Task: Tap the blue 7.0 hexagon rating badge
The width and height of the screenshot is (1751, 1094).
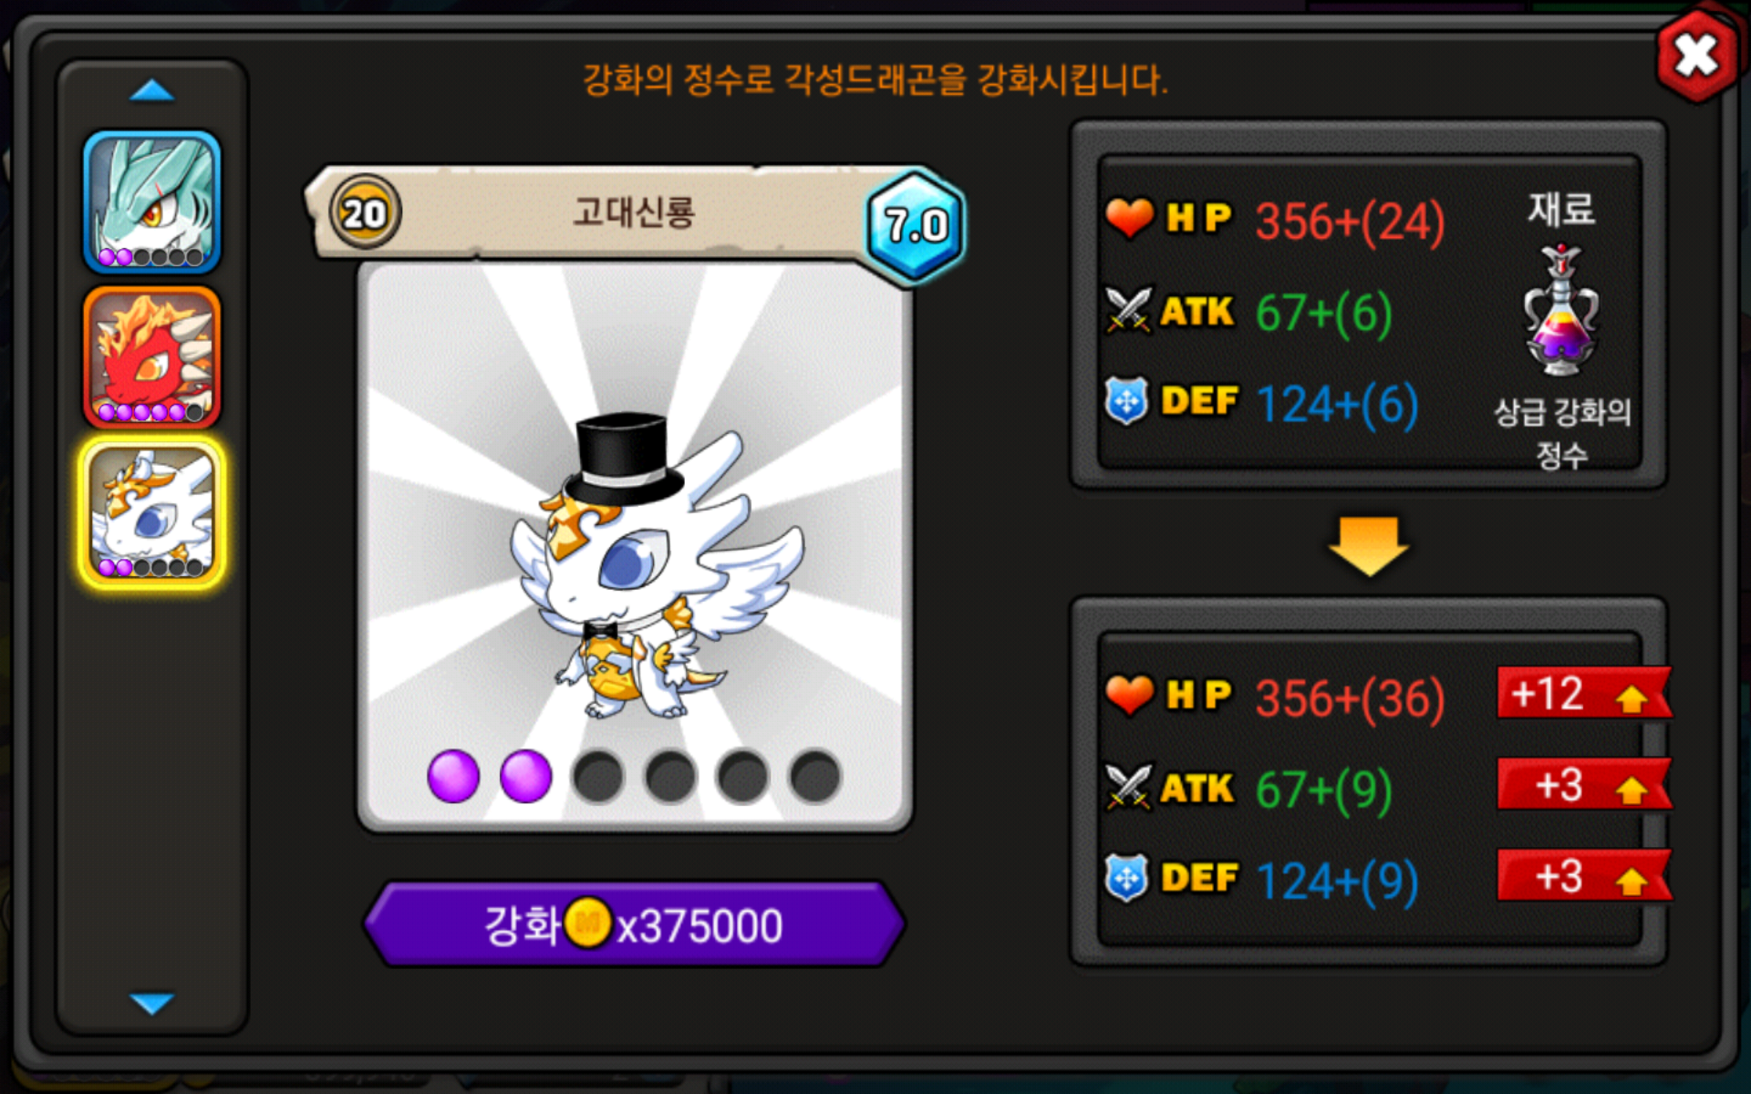Action: tap(916, 224)
